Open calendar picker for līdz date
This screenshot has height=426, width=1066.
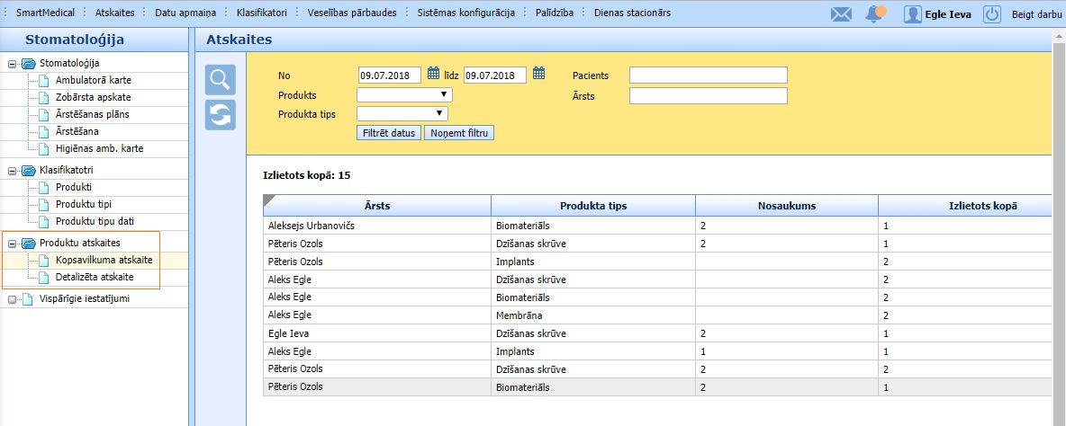point(538,75)
